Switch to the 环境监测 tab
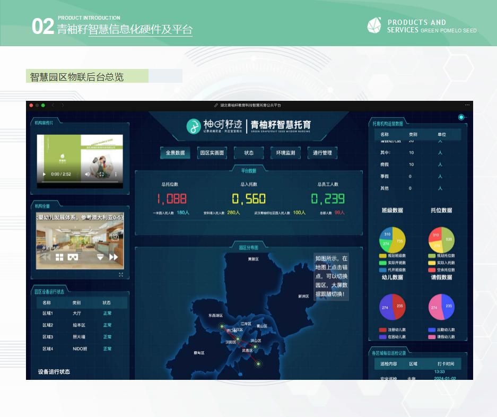Viewport: 497px width, 417px height. coord(285,153)
